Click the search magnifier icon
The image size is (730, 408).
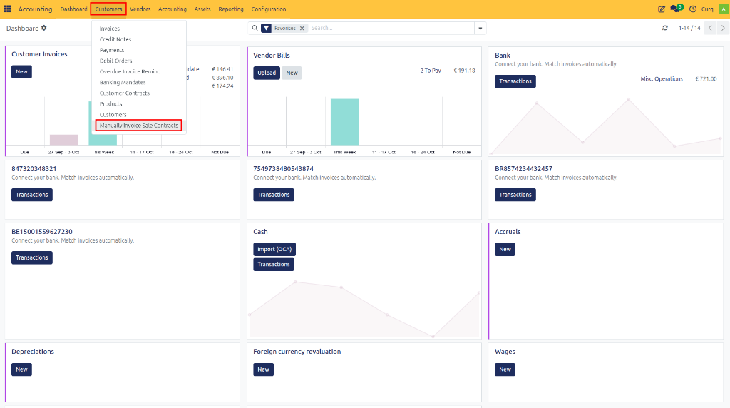point(255,28)
